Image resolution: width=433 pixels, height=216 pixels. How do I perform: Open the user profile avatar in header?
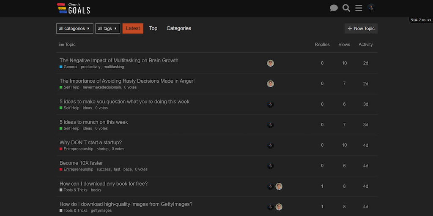[371, 8]
